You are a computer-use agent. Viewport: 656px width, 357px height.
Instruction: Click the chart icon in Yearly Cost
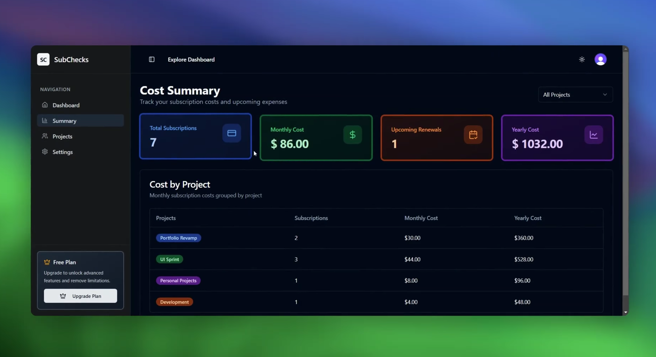click(593, 135)
